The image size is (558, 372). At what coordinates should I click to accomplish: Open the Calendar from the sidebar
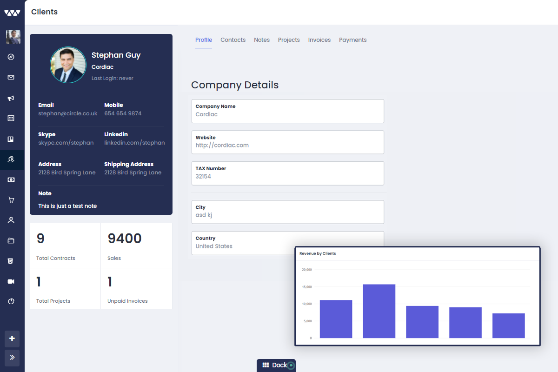pyautogui.click(x=12, y=118)
